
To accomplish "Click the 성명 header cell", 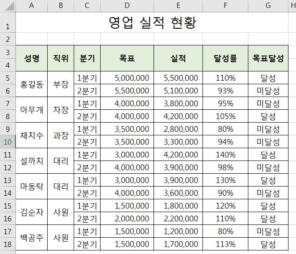I will (31, 58).
